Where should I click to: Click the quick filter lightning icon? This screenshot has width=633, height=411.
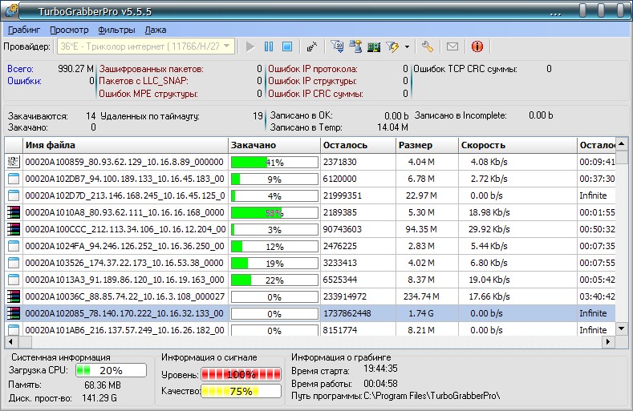tap(392, 46)
